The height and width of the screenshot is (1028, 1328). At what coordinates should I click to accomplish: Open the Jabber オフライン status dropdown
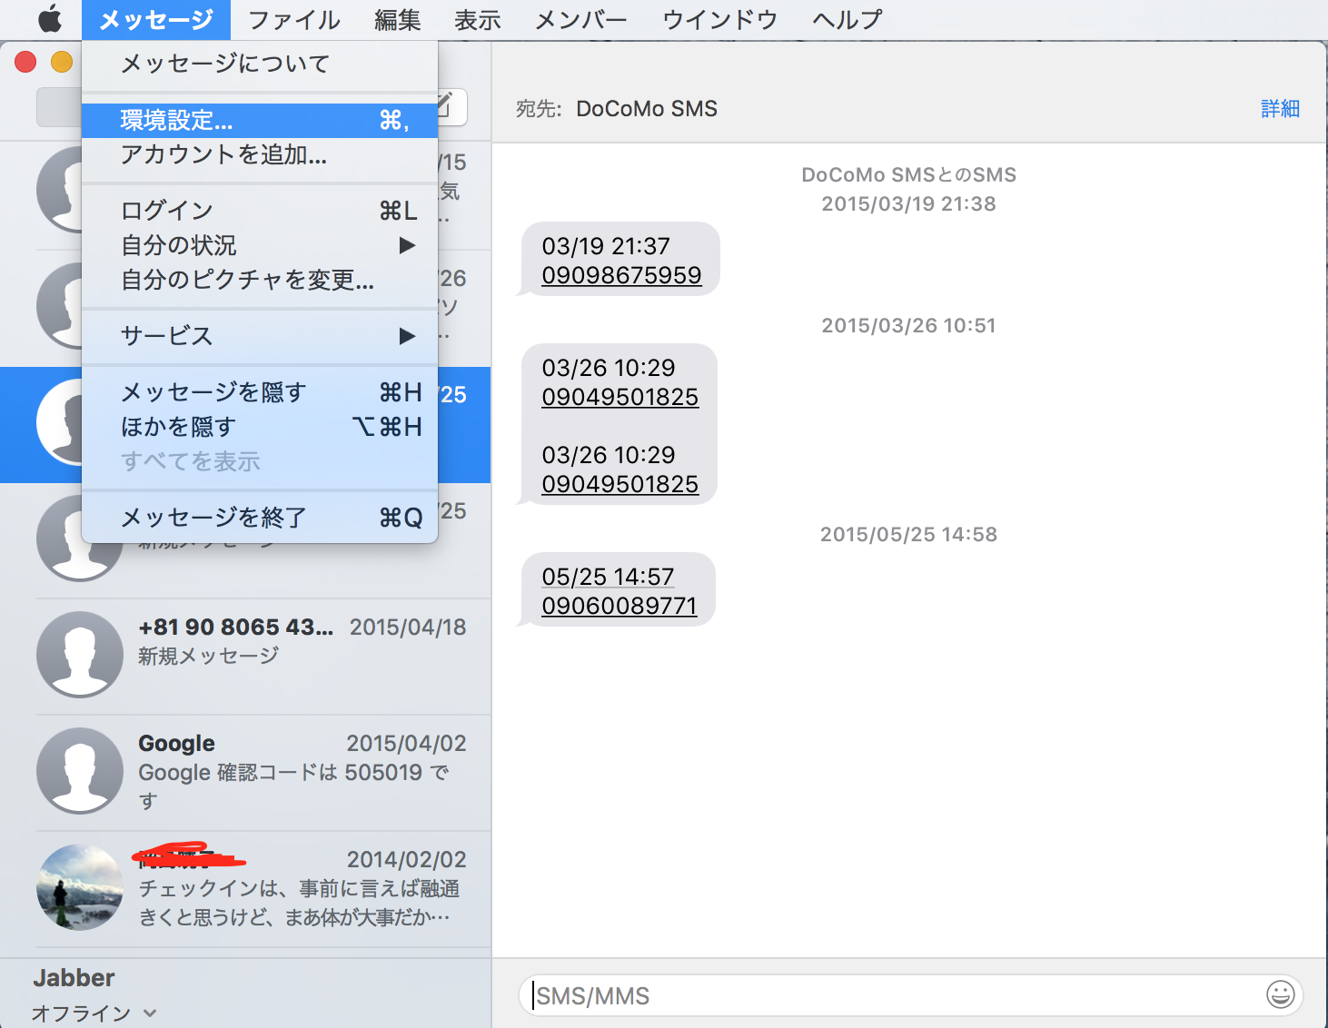coord(94,1013)
